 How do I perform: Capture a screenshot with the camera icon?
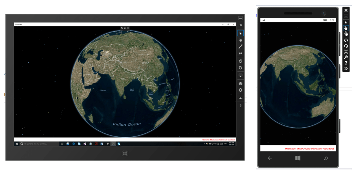pos(240,83)
